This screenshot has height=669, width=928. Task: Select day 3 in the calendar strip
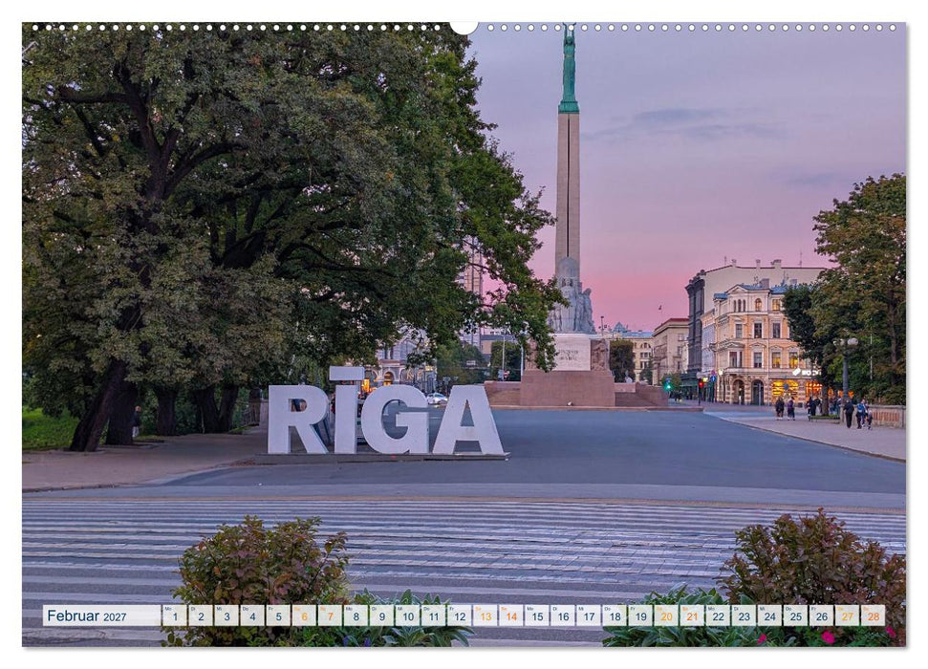point(227,615)
